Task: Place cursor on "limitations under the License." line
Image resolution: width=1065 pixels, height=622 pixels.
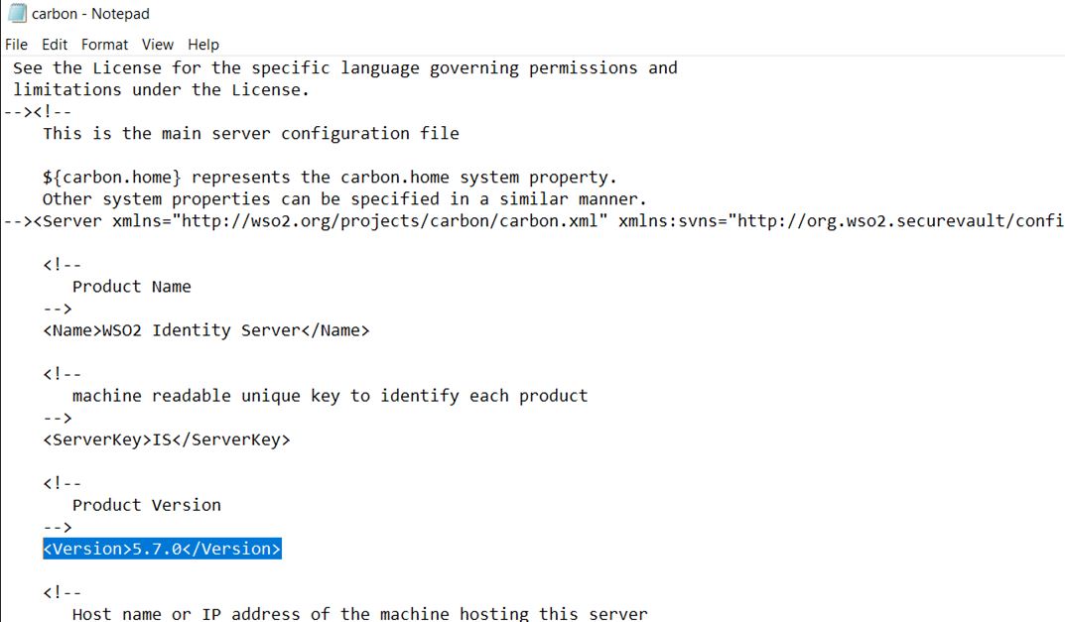Action: point(161,90)
